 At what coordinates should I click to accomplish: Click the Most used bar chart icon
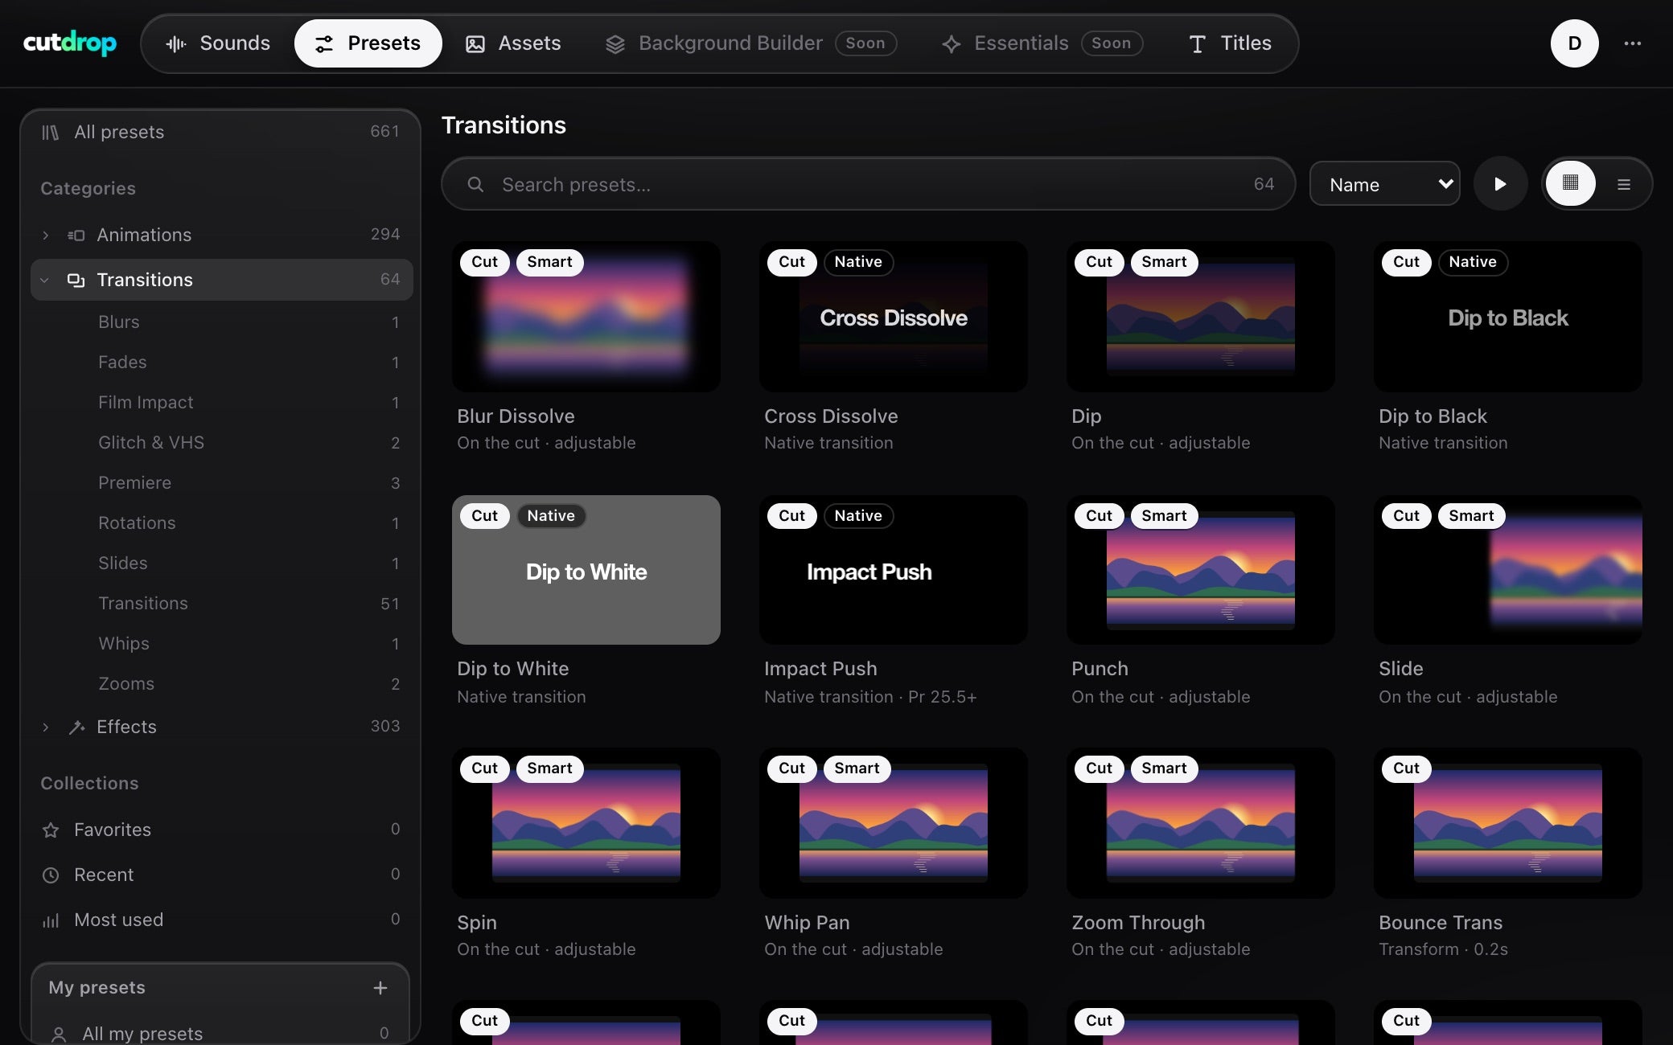pos(51,920)
